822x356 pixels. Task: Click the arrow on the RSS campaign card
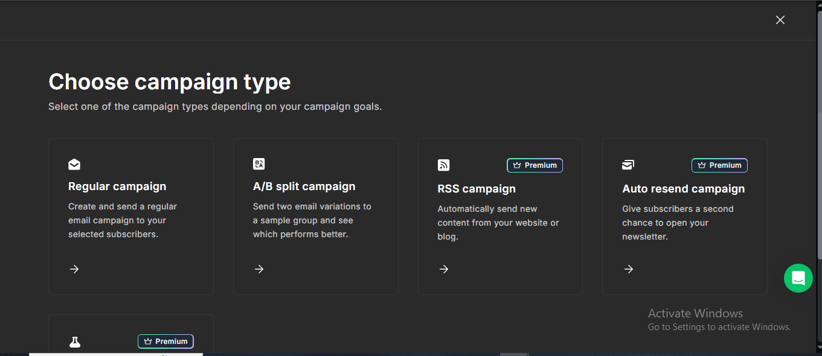click(444, 269)
